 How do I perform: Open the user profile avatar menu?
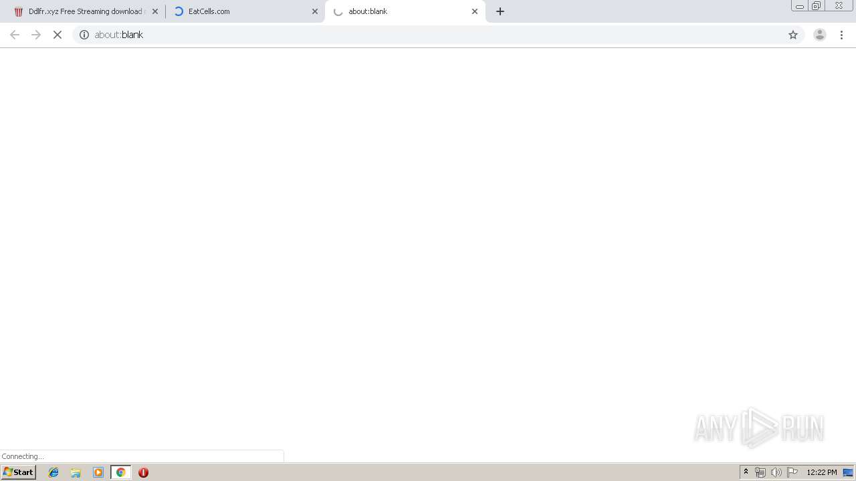click(820, 35)
